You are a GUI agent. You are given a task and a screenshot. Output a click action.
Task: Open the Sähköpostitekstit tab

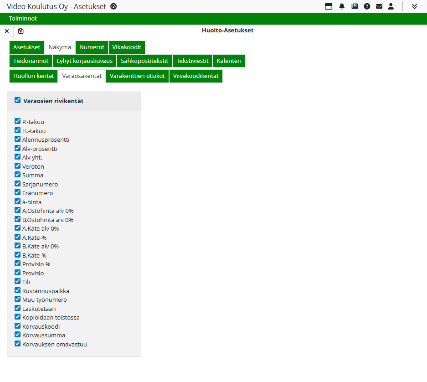pos(144,61)
